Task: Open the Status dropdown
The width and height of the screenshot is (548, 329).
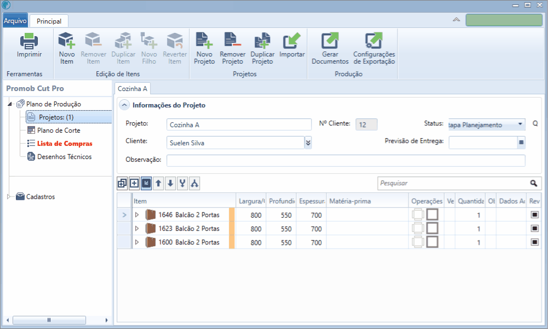Action: tap(520, 124)
